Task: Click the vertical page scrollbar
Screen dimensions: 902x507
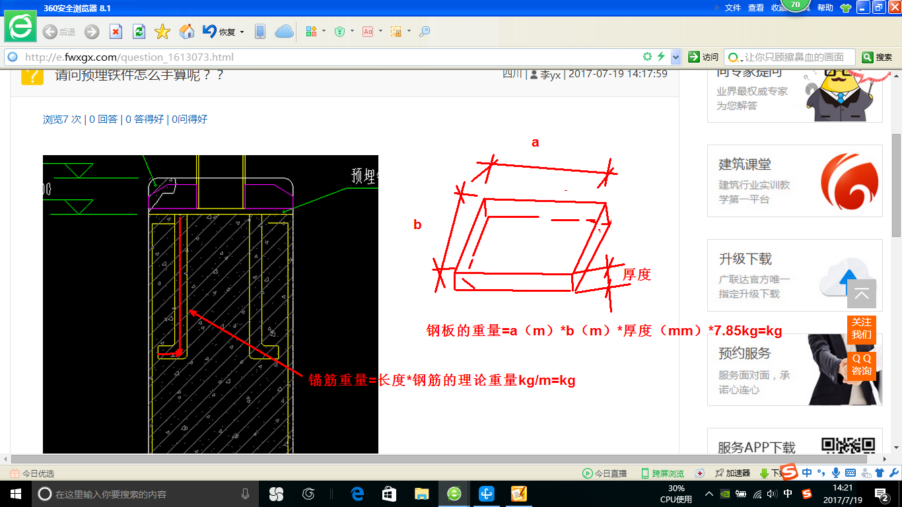Action: pyautogui.click(x=897, y=185)
